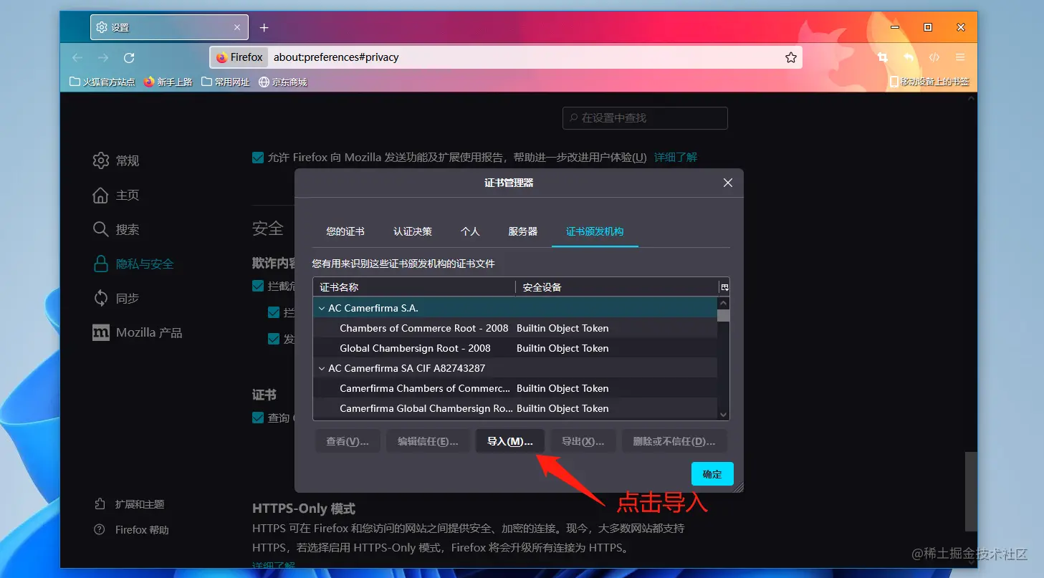Confirm with the 确定 button
The image size is (1044, 578).
[712, 474]
